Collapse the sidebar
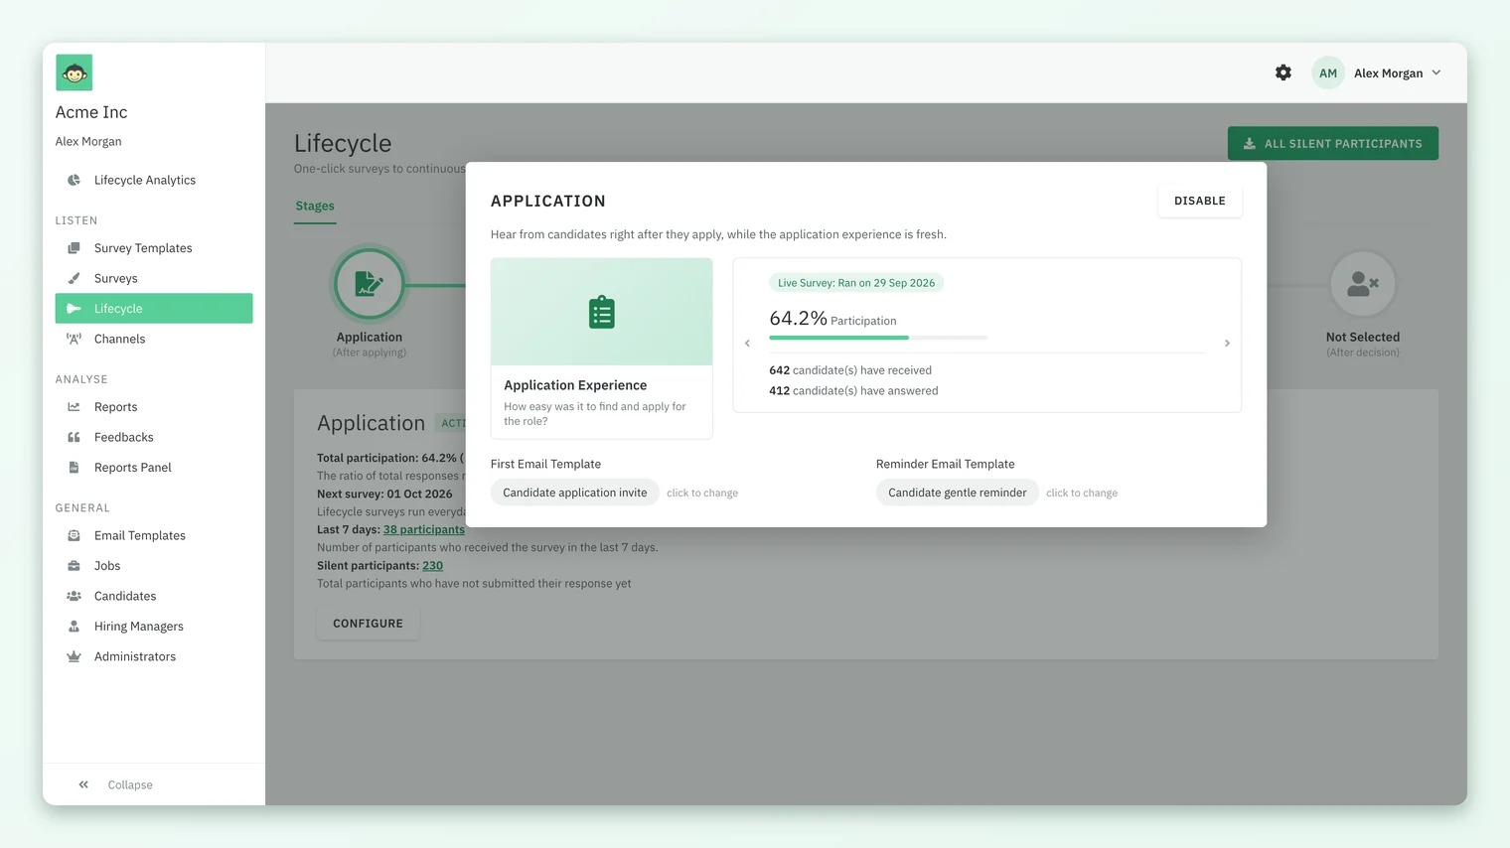The image size is (1510, 848). (115, 784)
